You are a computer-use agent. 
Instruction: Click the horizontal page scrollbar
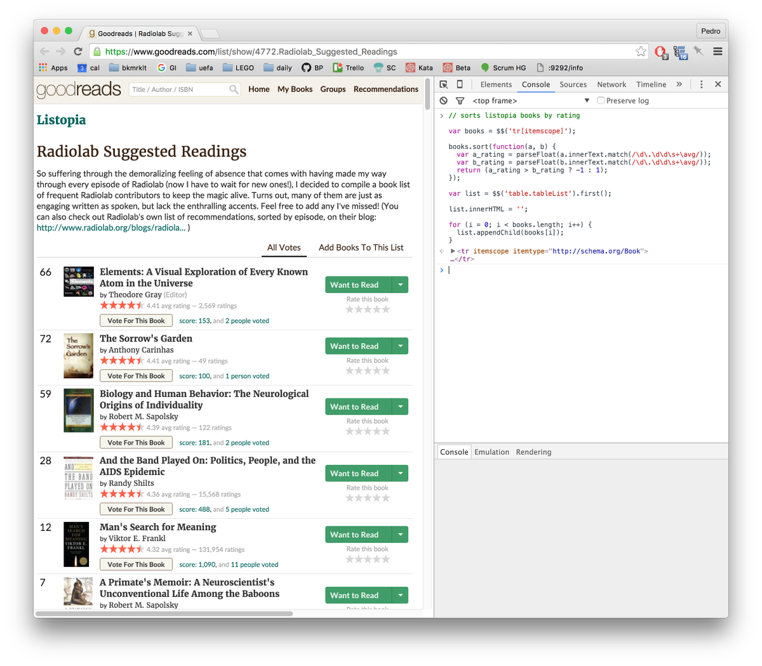point(164,613)
